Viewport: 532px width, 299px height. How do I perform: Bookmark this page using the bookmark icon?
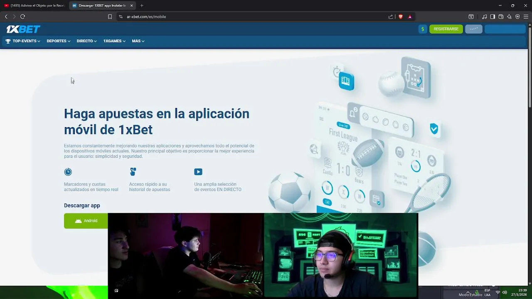click(110, 17)
